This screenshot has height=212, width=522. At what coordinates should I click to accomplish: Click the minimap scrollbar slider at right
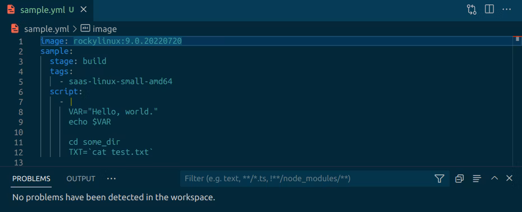[x=517, y=39]
